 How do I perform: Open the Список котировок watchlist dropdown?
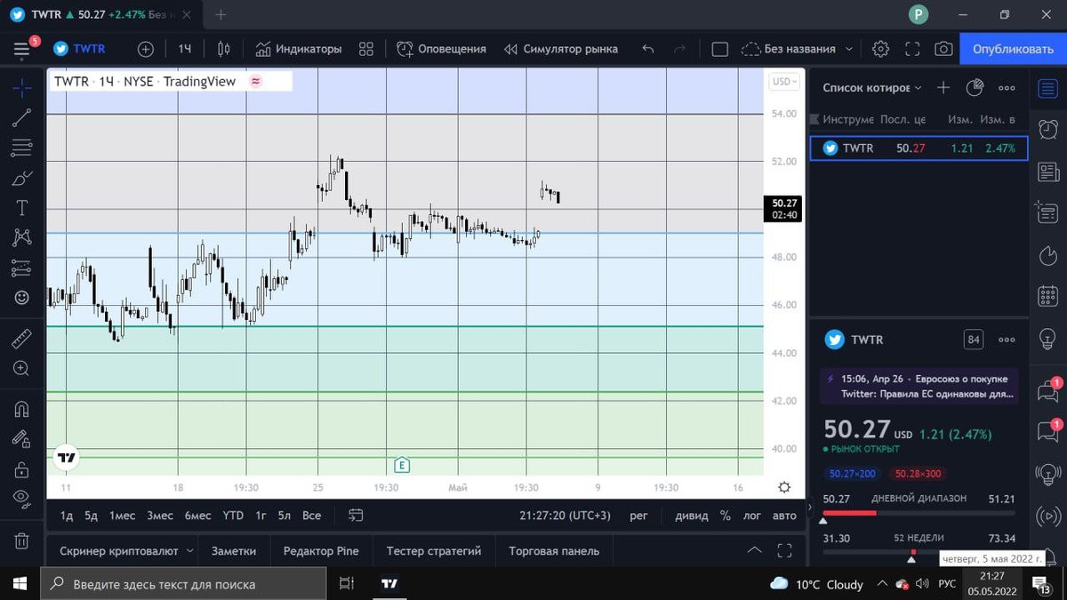pos(872,88)
